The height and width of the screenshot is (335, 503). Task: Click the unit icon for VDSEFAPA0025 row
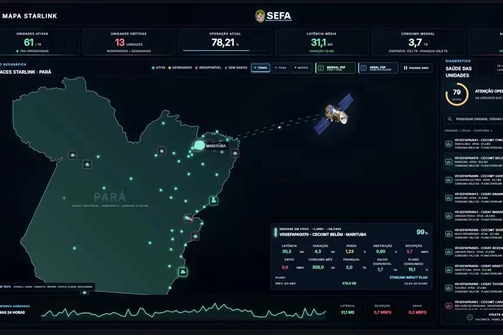tap(449, 251)
